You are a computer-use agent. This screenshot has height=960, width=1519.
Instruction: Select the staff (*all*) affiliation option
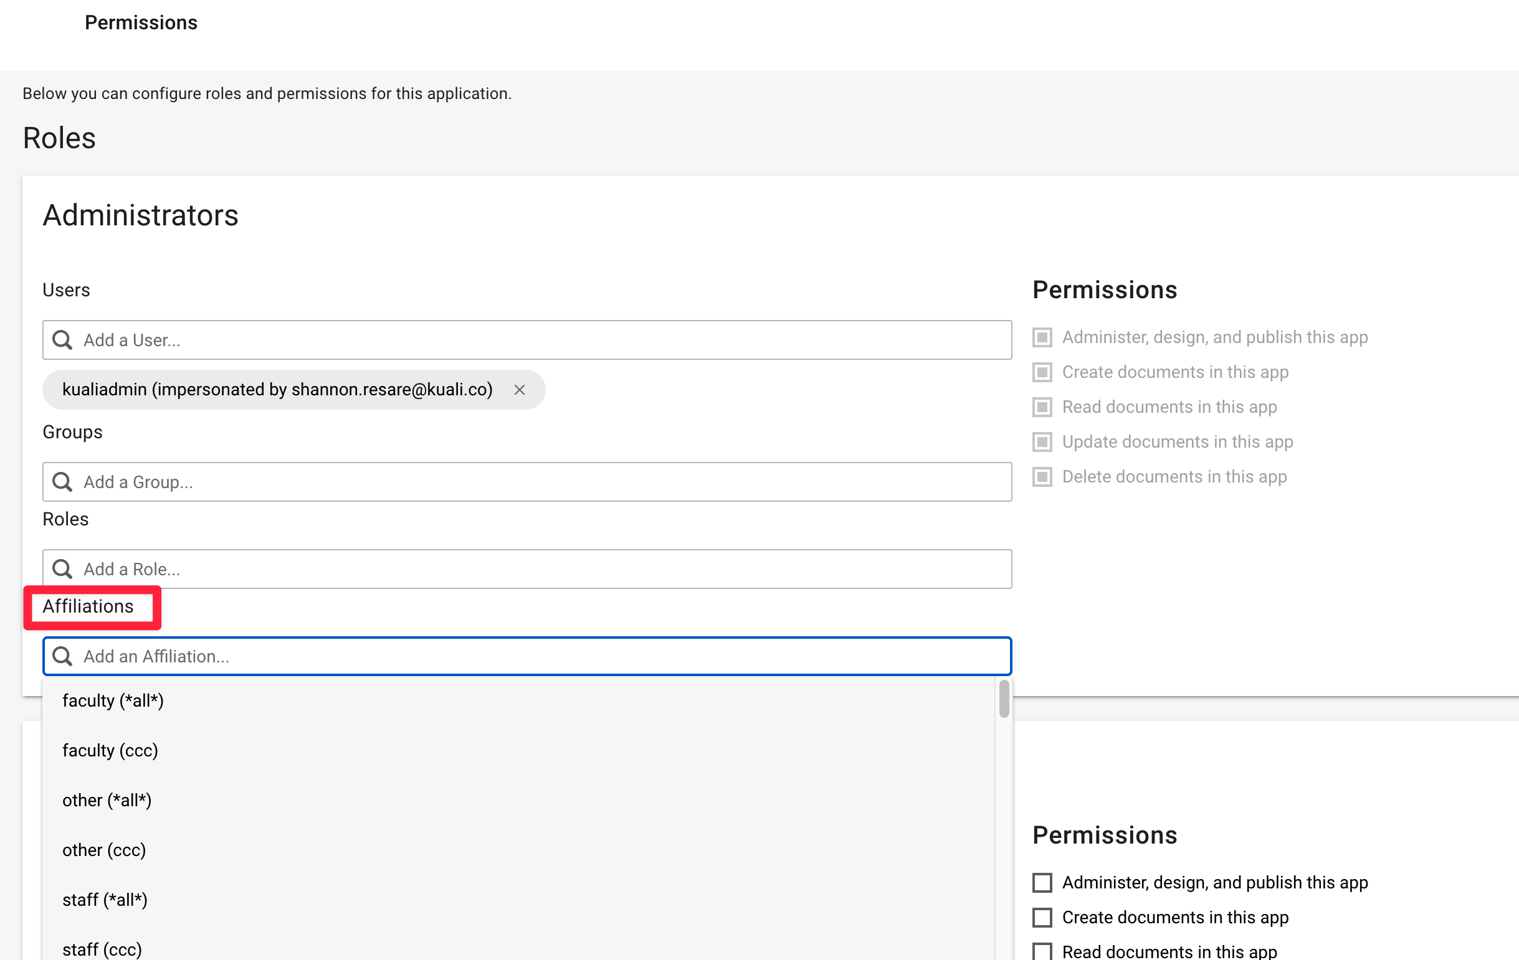[105, 900]
